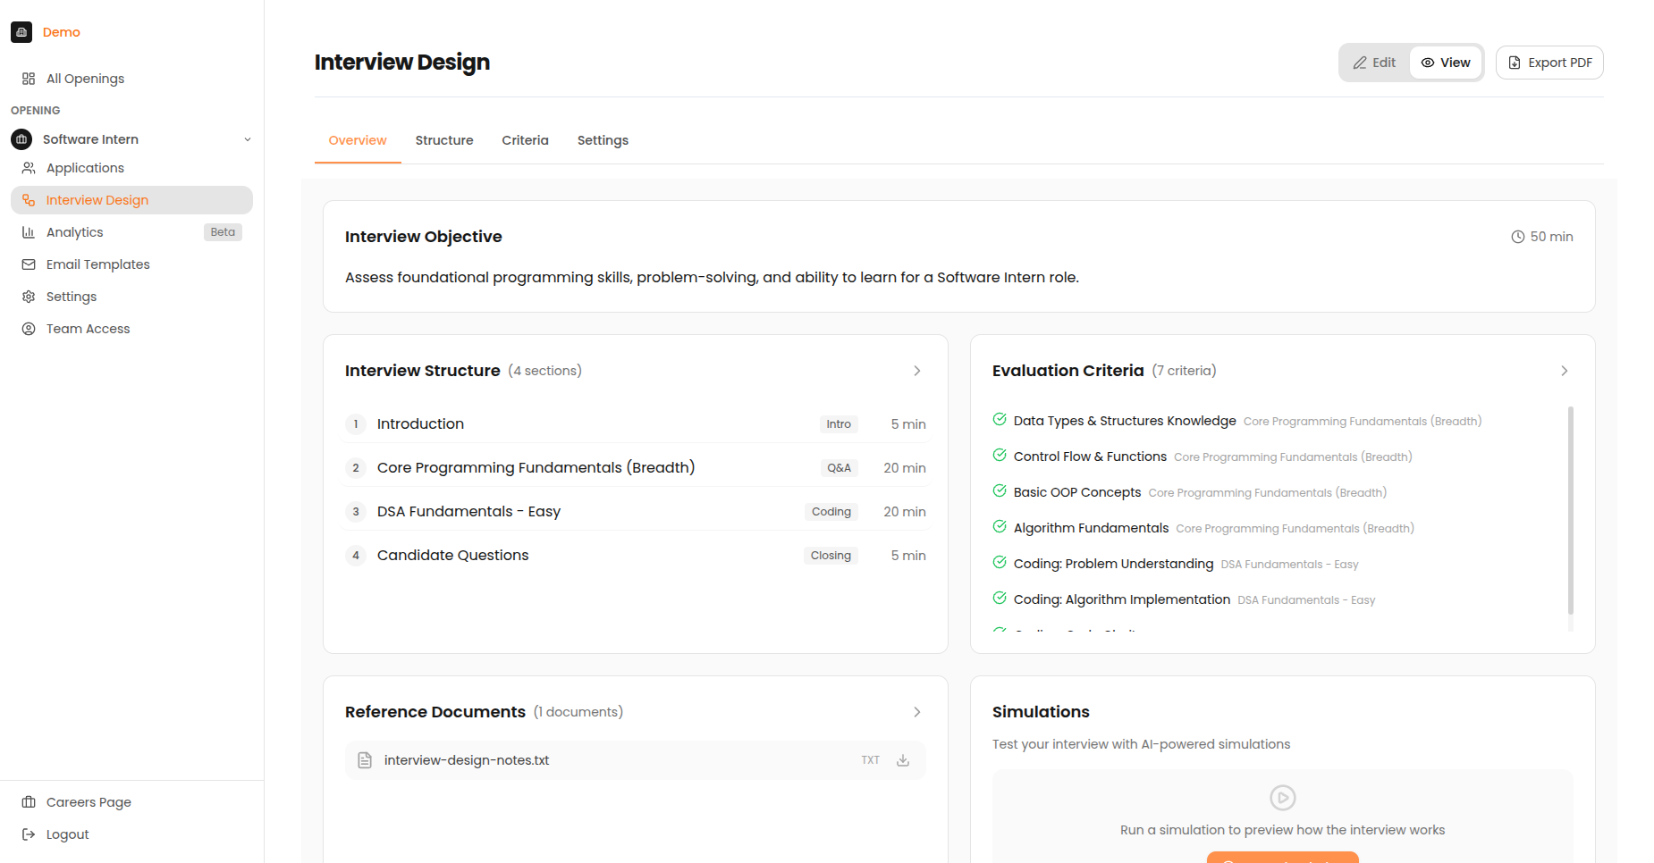Image resolution: width=1654 pixels, height=863 pixels.
Task: Enable View mode
Action: (1445, 62)
